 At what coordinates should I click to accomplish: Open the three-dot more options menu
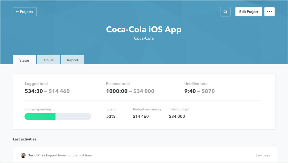(269, 12)
